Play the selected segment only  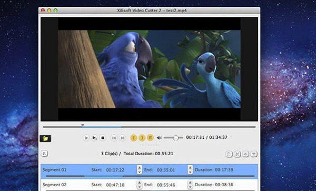[94, 138]
